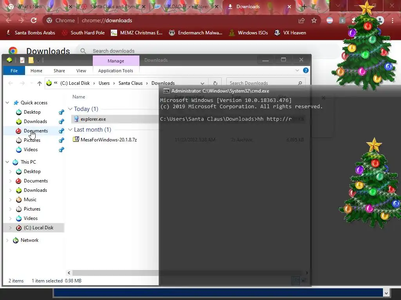
Task: Expand Desktop under This PC
Action: tap(11, 171)
